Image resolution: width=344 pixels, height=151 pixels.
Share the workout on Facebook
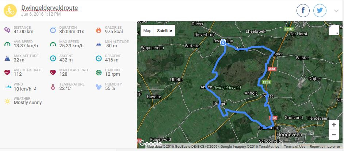(x=303, y=11)
